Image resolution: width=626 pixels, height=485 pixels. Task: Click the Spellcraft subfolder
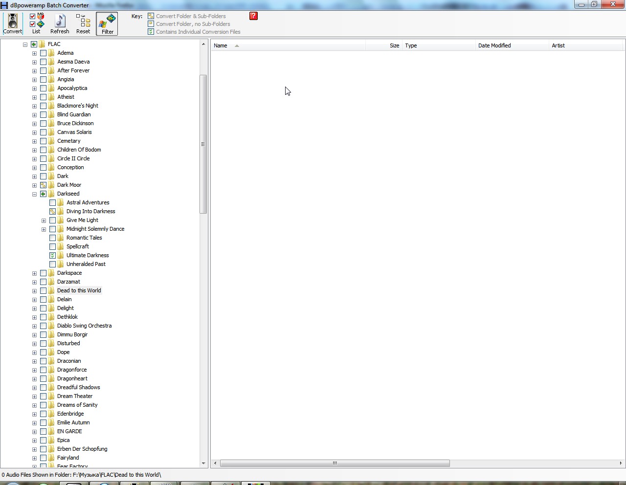78,246
